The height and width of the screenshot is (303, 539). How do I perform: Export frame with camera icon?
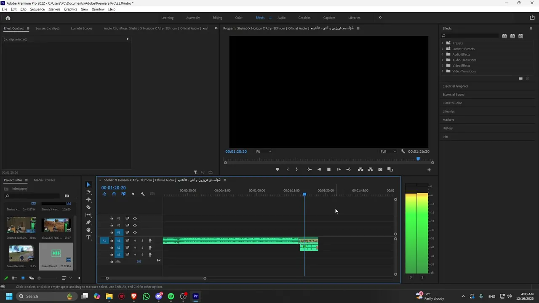pyautogui.click(x=380, y=170)
